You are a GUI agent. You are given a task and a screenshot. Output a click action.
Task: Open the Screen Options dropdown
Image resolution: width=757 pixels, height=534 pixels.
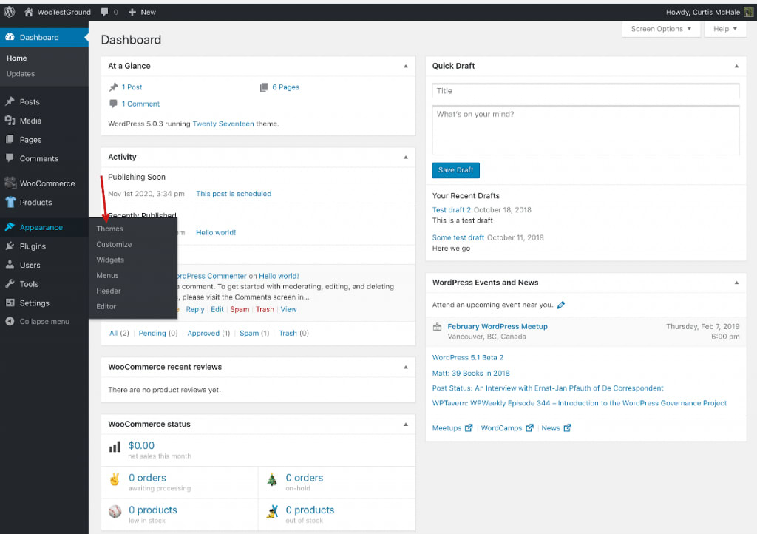tap(661, 29)
